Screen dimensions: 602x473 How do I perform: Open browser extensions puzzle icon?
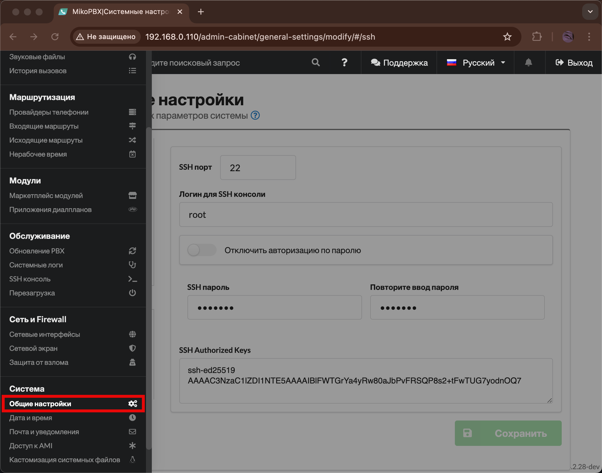537,37
